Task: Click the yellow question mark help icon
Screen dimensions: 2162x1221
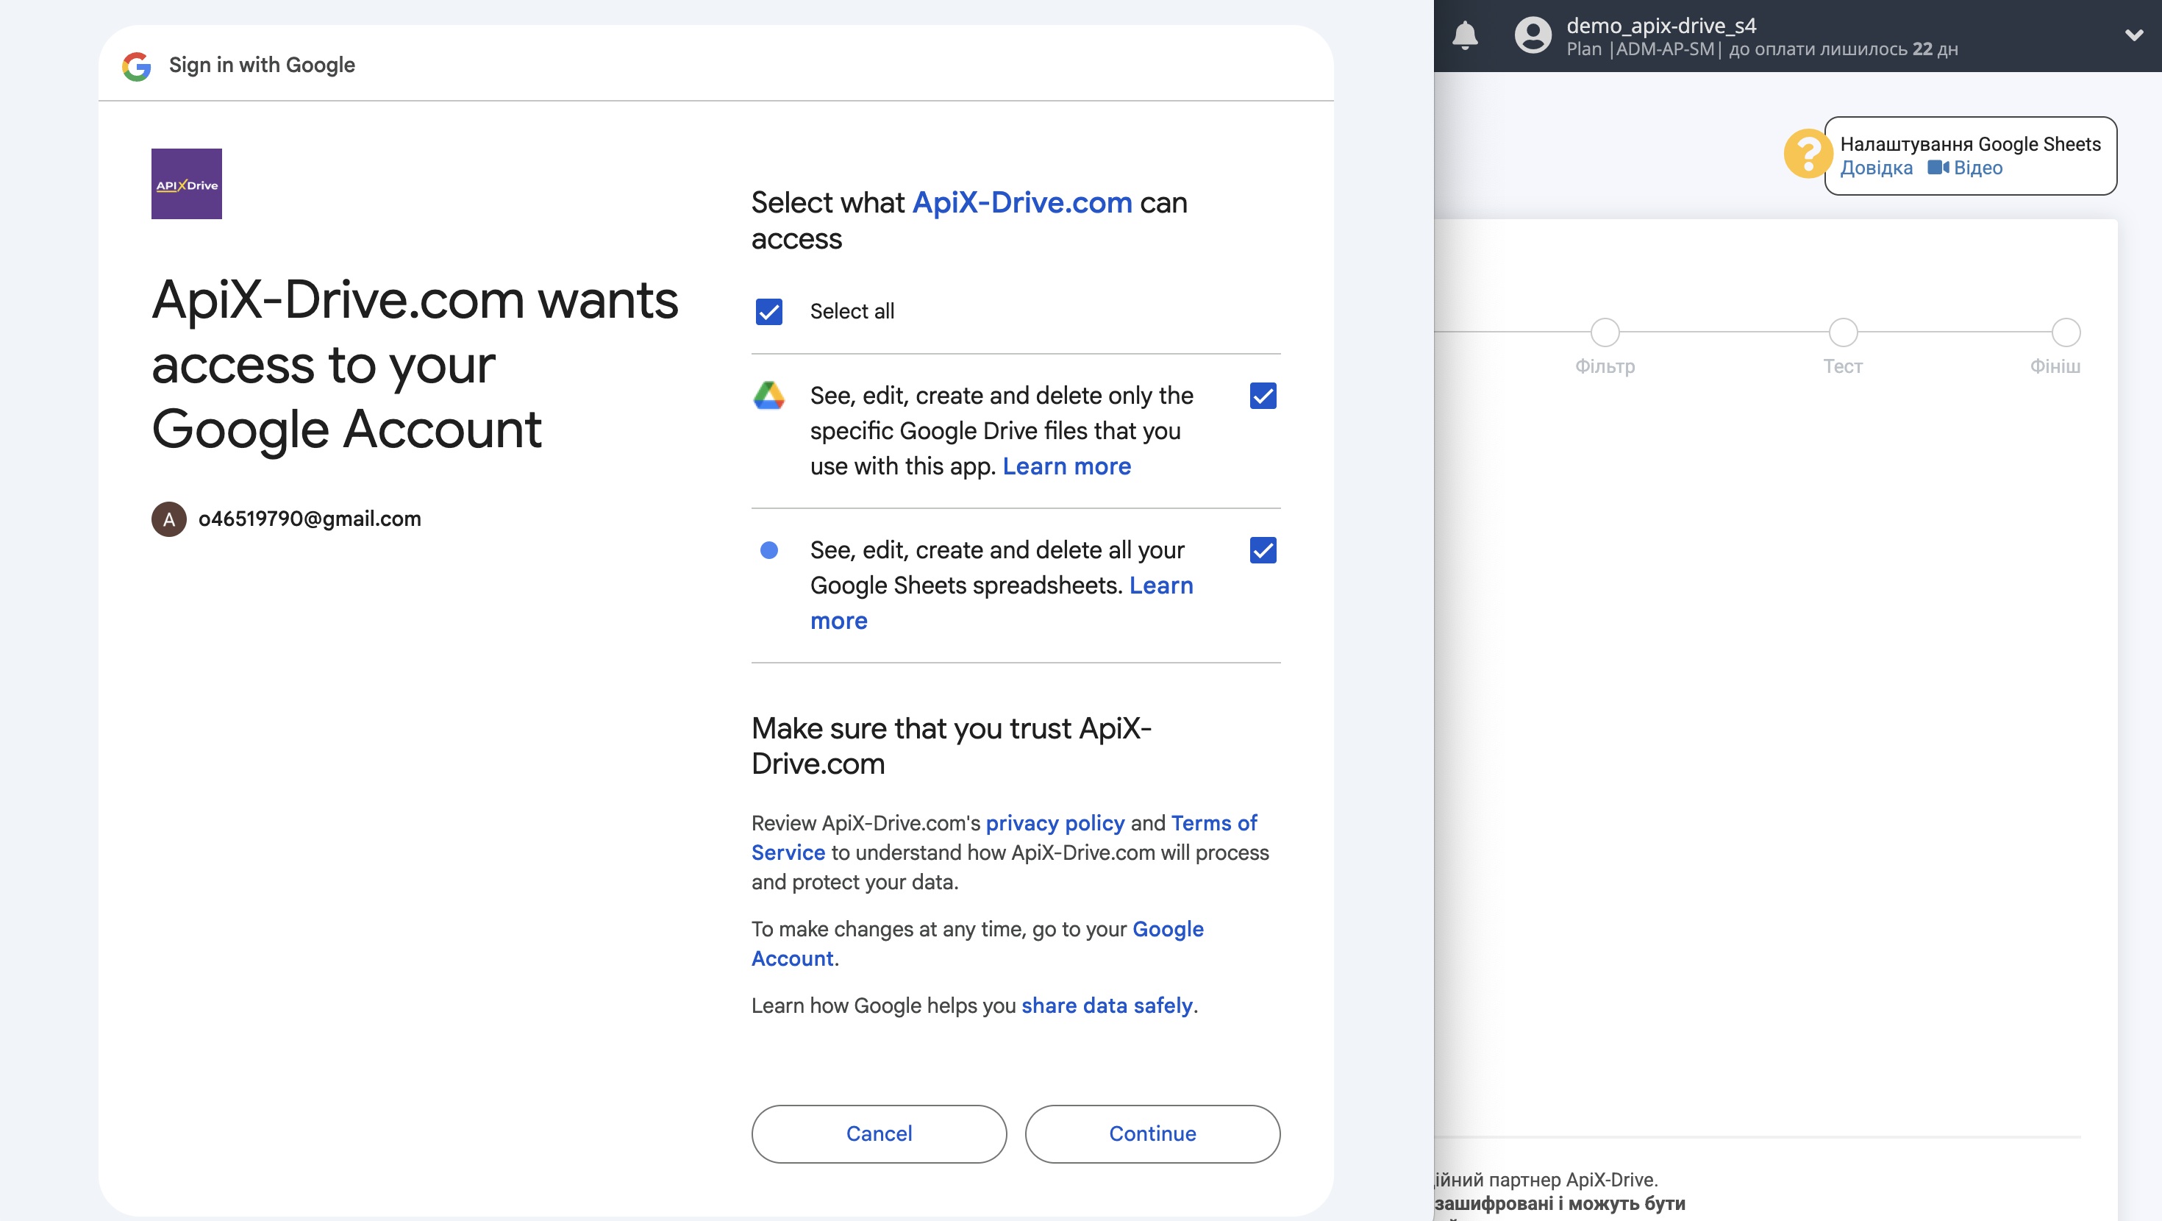Action: click(1808, 154)
